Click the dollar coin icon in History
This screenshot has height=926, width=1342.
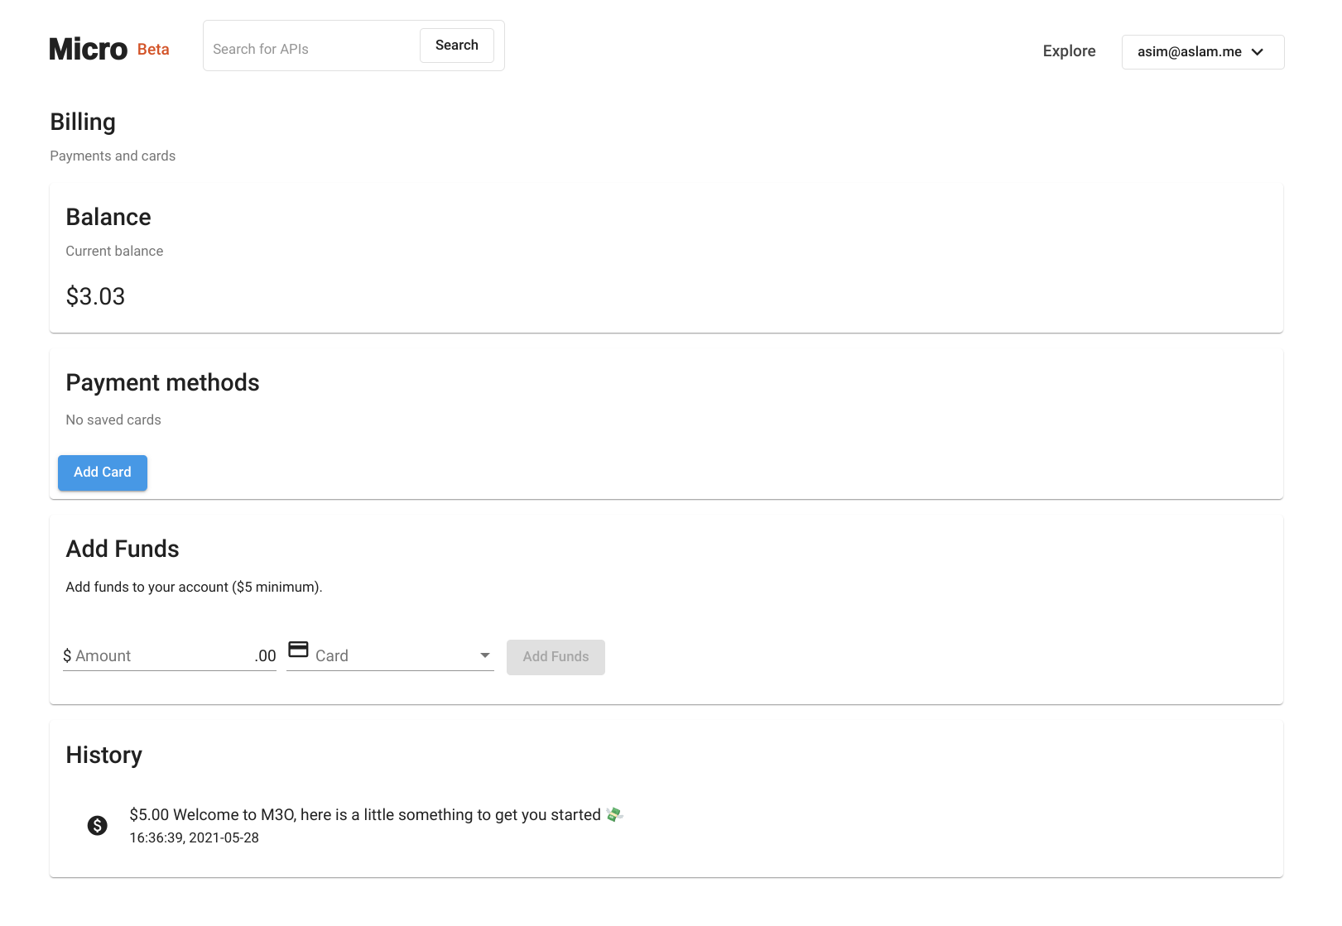[98, 825]
